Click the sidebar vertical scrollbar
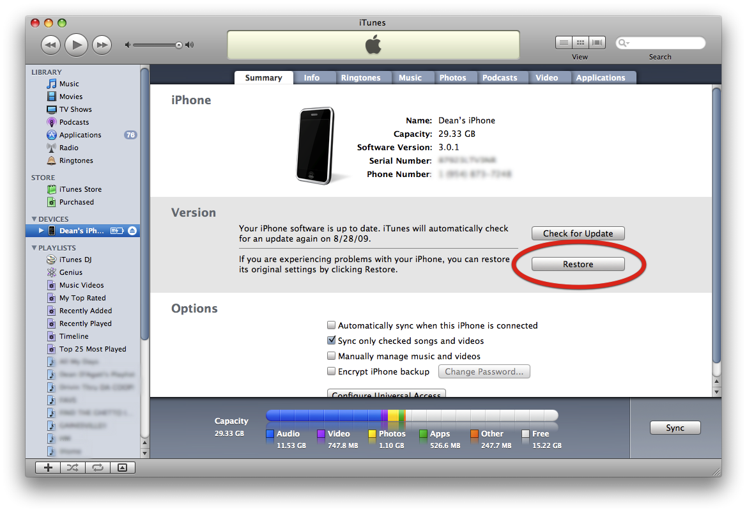This screenshot has height=512, width=747. pyautogui.click(x=145, y=204)
